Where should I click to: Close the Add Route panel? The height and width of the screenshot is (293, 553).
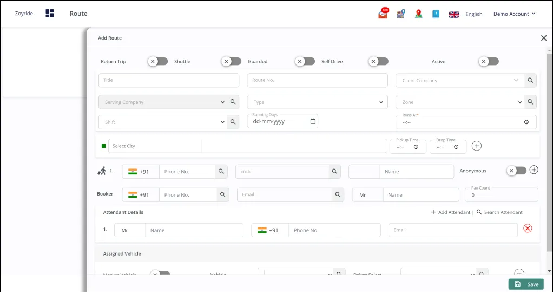tap(544, 38)
